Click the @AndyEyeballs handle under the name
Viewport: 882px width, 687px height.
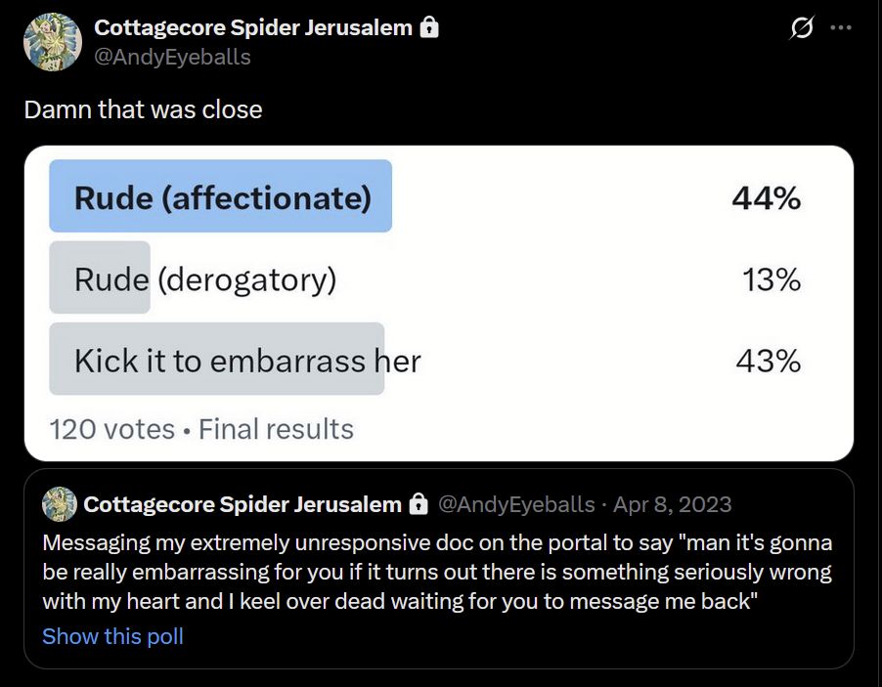click(x=172, y=57)
